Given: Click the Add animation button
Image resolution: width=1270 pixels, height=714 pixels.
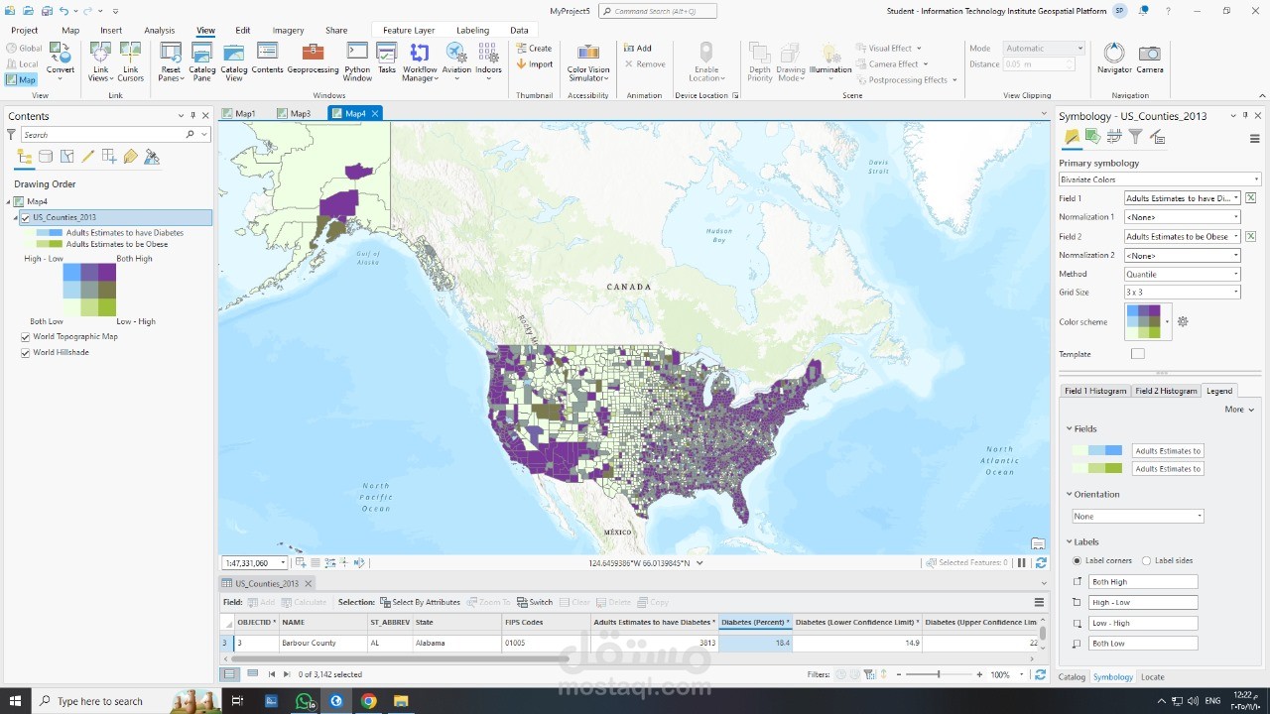Looking at the screenshot, I should coord(638,48).
